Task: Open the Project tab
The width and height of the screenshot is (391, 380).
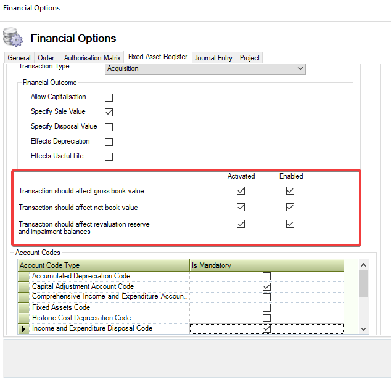Action: tap(250, 58)
